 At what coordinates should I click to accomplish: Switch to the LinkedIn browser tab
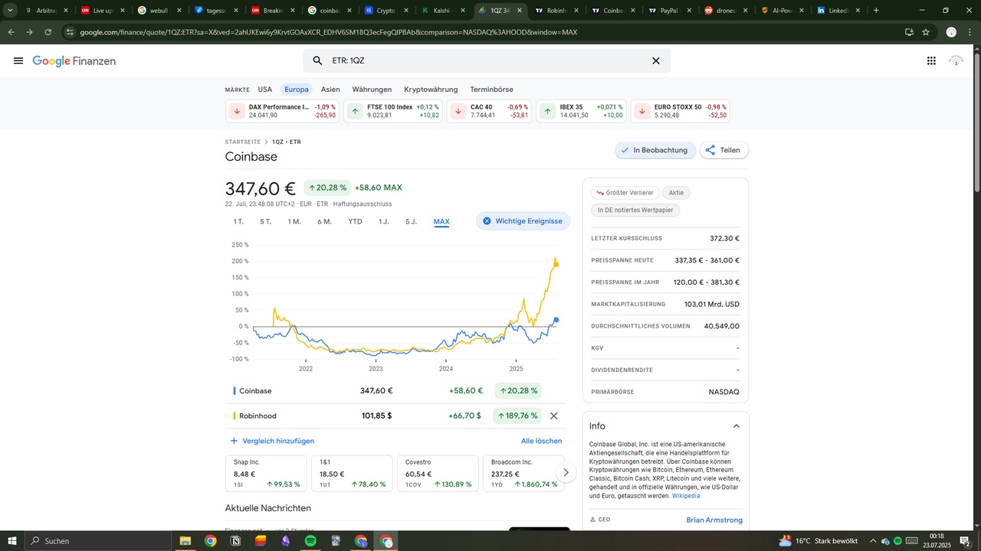[838, 11]
